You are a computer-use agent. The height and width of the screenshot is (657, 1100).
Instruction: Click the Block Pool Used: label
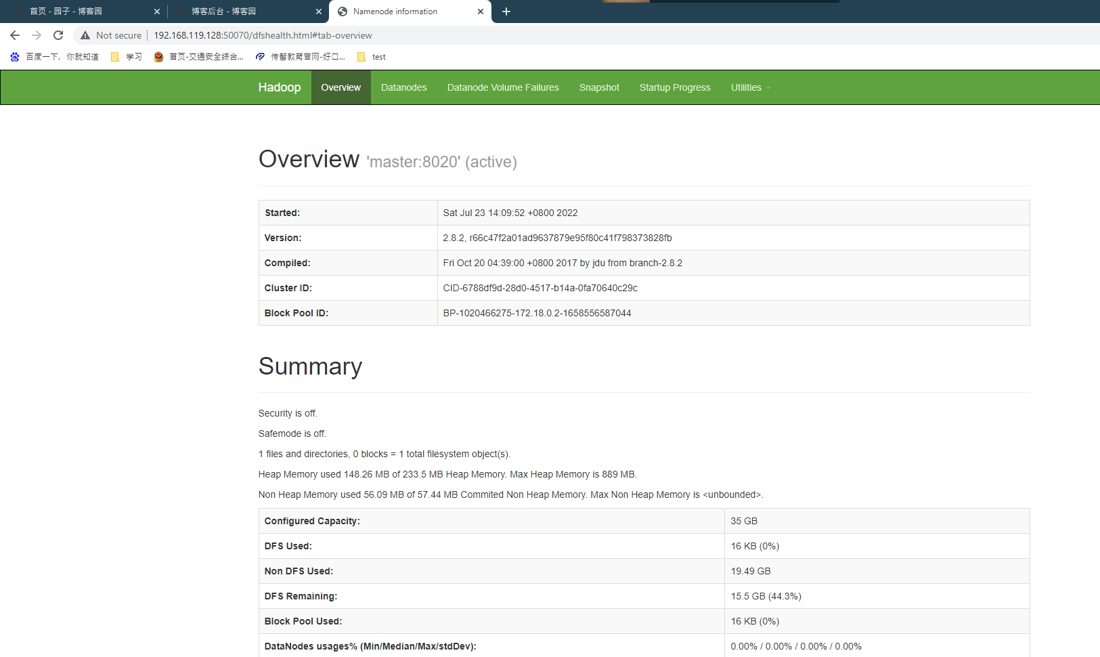[303, 621]
